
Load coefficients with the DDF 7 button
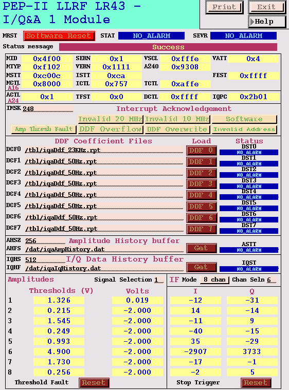point(202,229)
